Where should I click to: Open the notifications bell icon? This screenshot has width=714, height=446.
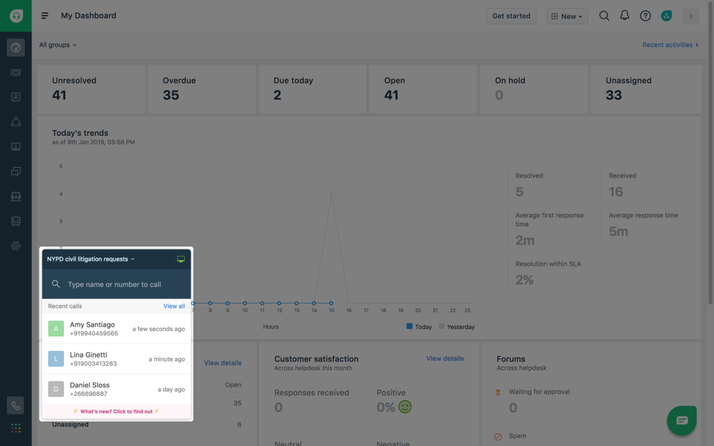(624, 16)
